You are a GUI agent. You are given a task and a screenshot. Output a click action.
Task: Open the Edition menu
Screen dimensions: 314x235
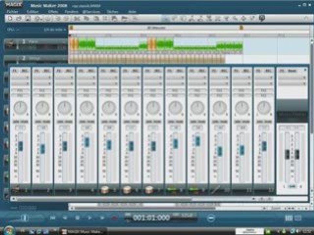point(32,12)
